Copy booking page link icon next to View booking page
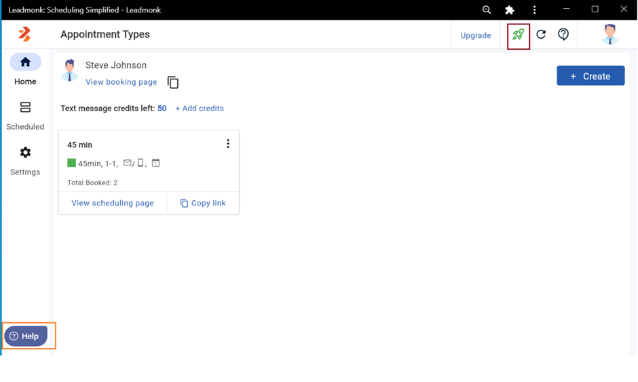 (x=173, y=82)
